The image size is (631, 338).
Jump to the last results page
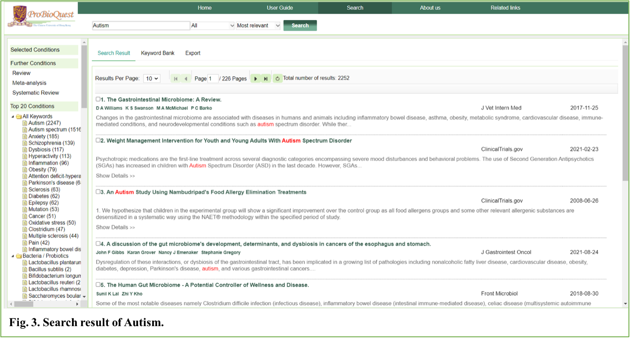tap(266, 79)
